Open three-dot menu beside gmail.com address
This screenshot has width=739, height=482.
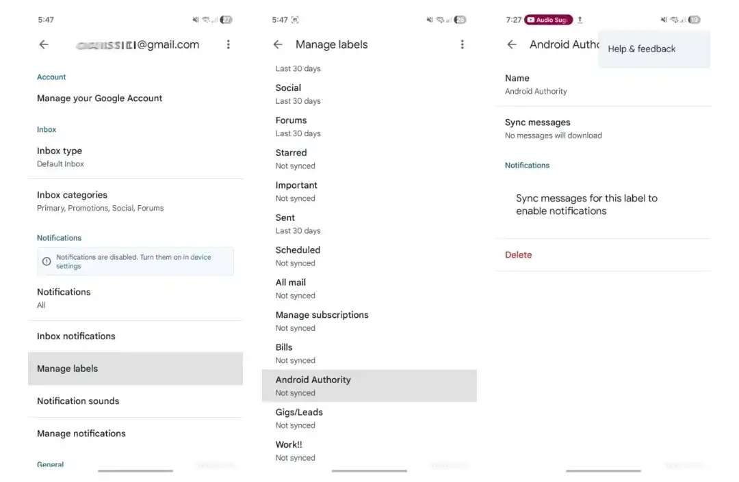pos(228,44)
